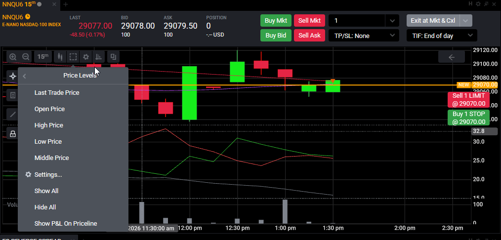Click the BID price 29078.00
This screenshot has height=240, width=501.
[x=138, y=26]
